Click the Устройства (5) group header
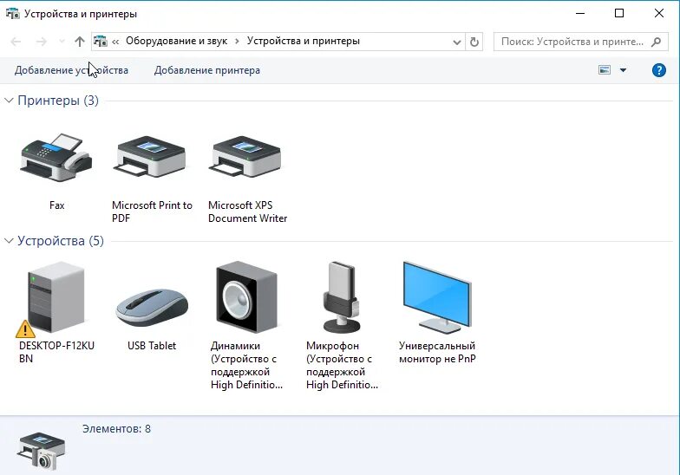The width and height of the screenshot is (680, 475). (x=61, y=241)
